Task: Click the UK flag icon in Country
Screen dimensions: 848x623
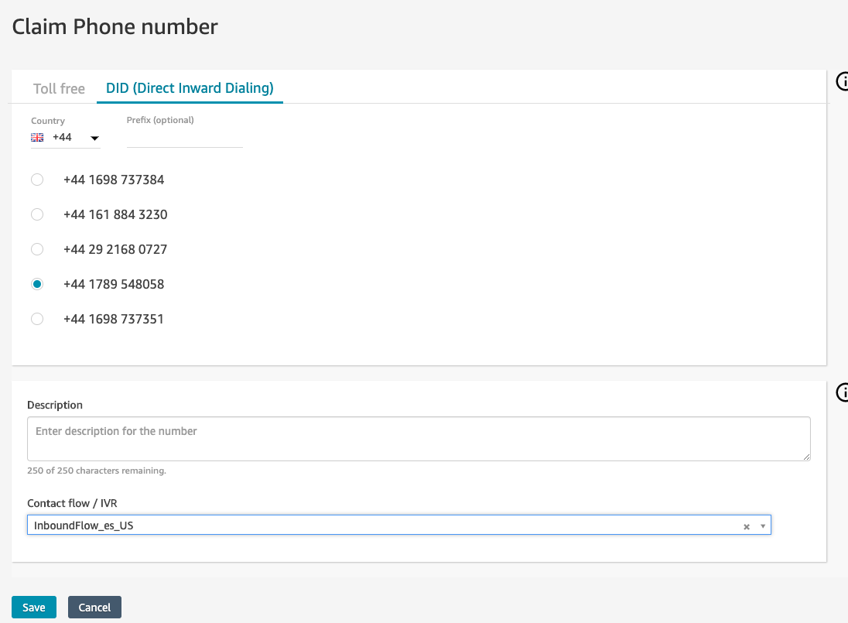Action: pos(37,137)
